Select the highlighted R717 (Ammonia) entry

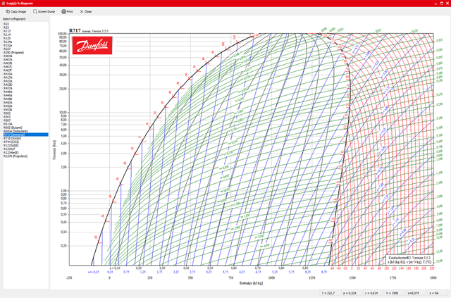[14, 135]
